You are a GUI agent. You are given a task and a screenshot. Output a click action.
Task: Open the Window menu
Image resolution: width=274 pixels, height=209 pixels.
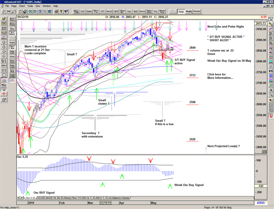pos(47,6)
